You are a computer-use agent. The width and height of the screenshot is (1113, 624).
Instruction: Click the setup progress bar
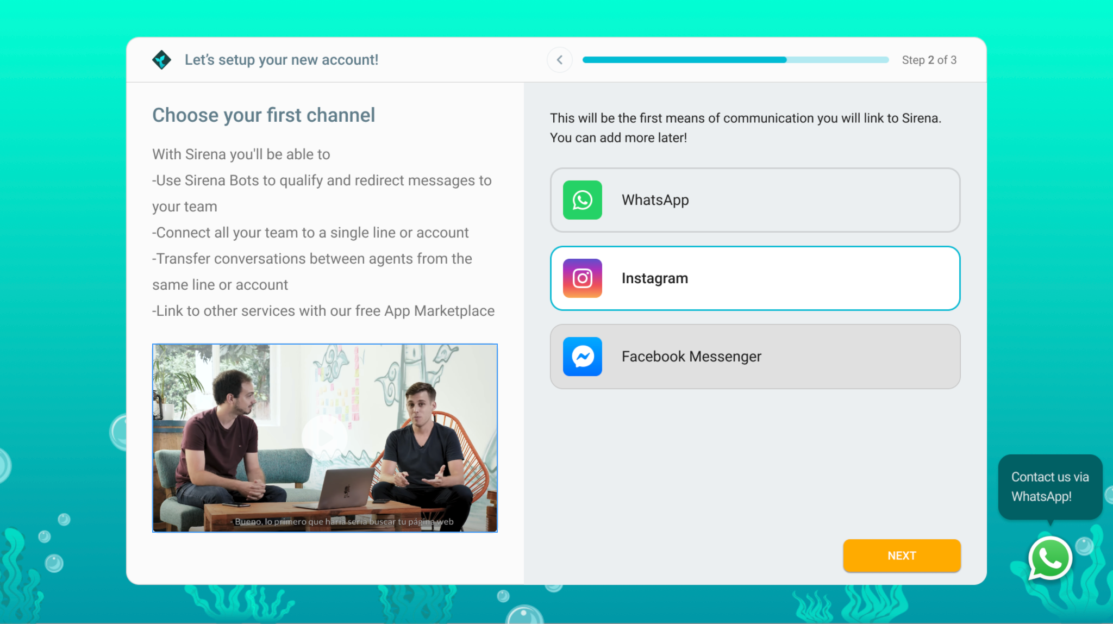click(735, 60)
